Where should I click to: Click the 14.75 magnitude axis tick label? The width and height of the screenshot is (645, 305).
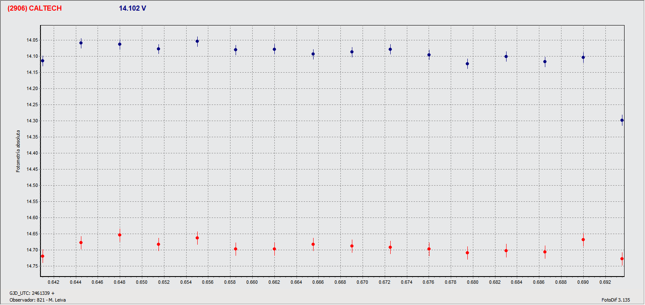pos(32,266)
